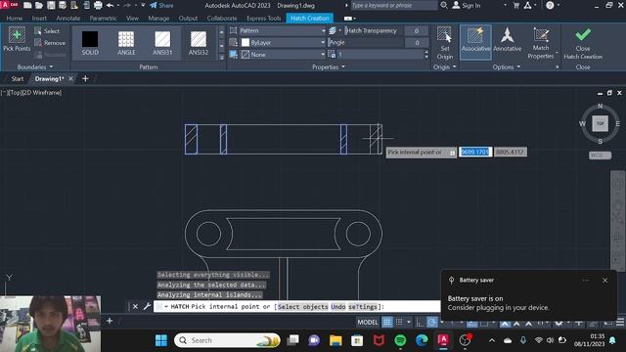Click the Match Properties tool
Viewport: 626px width, 352px height.
[541, 43]
